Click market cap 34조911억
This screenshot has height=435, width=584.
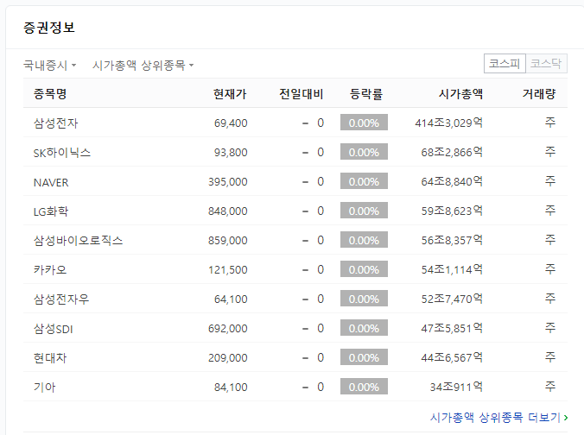pos(456,388)
